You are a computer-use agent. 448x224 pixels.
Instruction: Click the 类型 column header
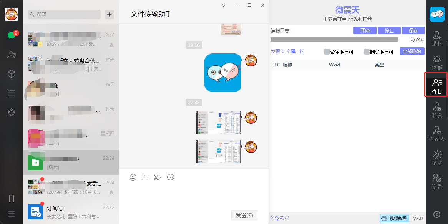[x=380, y=65]
